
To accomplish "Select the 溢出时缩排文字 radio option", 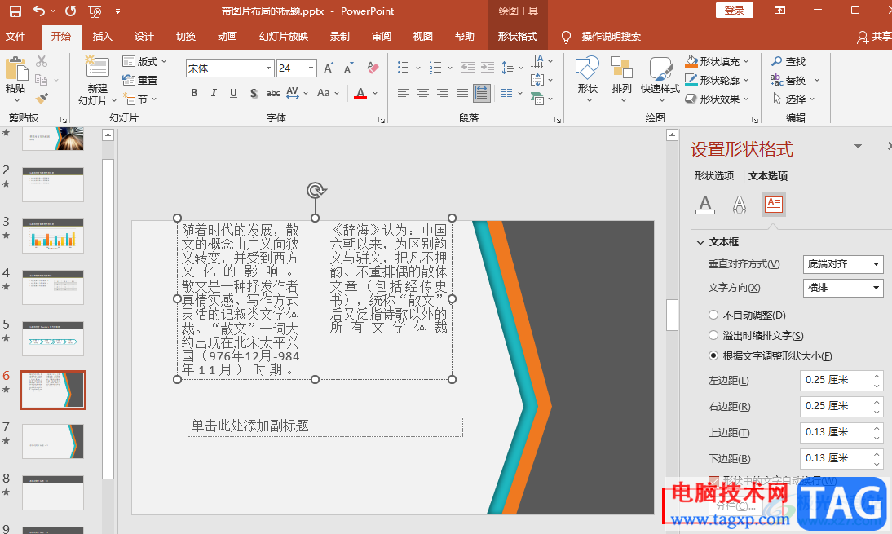I will point(713,336).
